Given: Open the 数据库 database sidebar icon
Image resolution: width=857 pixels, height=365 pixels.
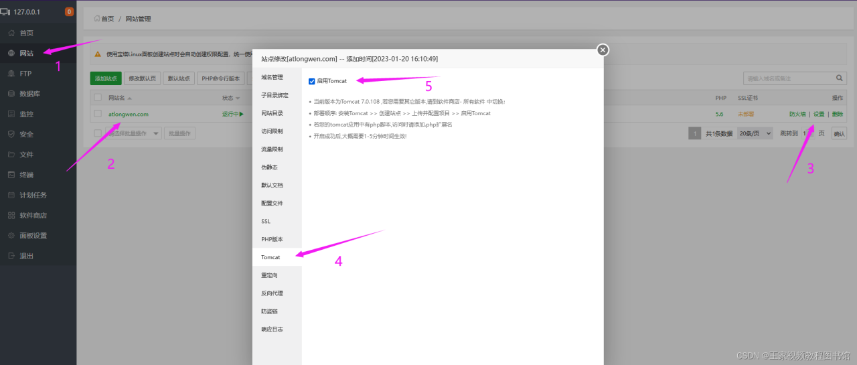Looking at the screenshot, I should (x=11, y=94).
